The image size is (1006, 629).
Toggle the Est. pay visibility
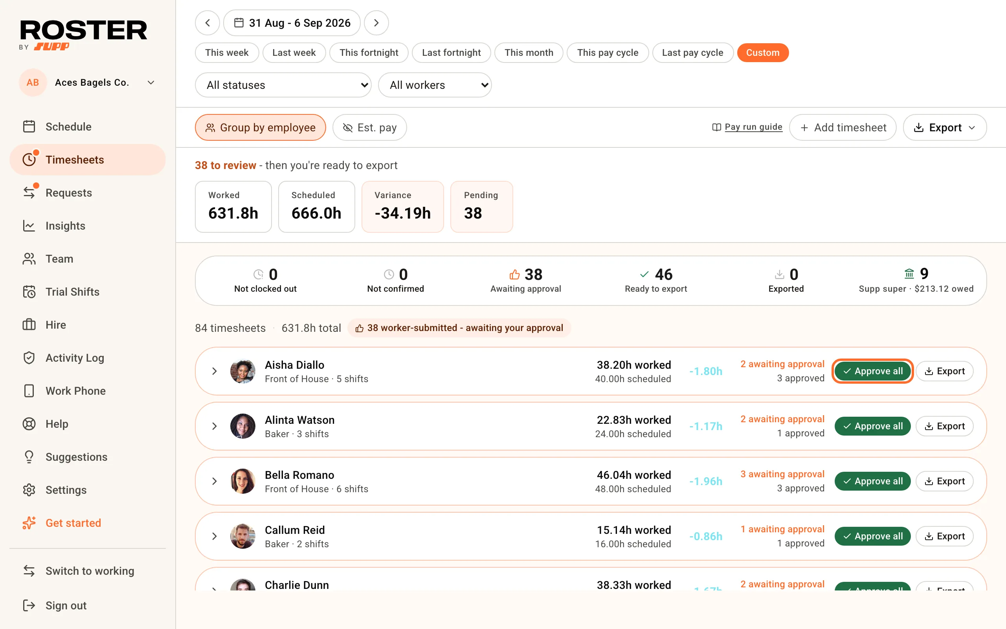click(x=369, y=127)
